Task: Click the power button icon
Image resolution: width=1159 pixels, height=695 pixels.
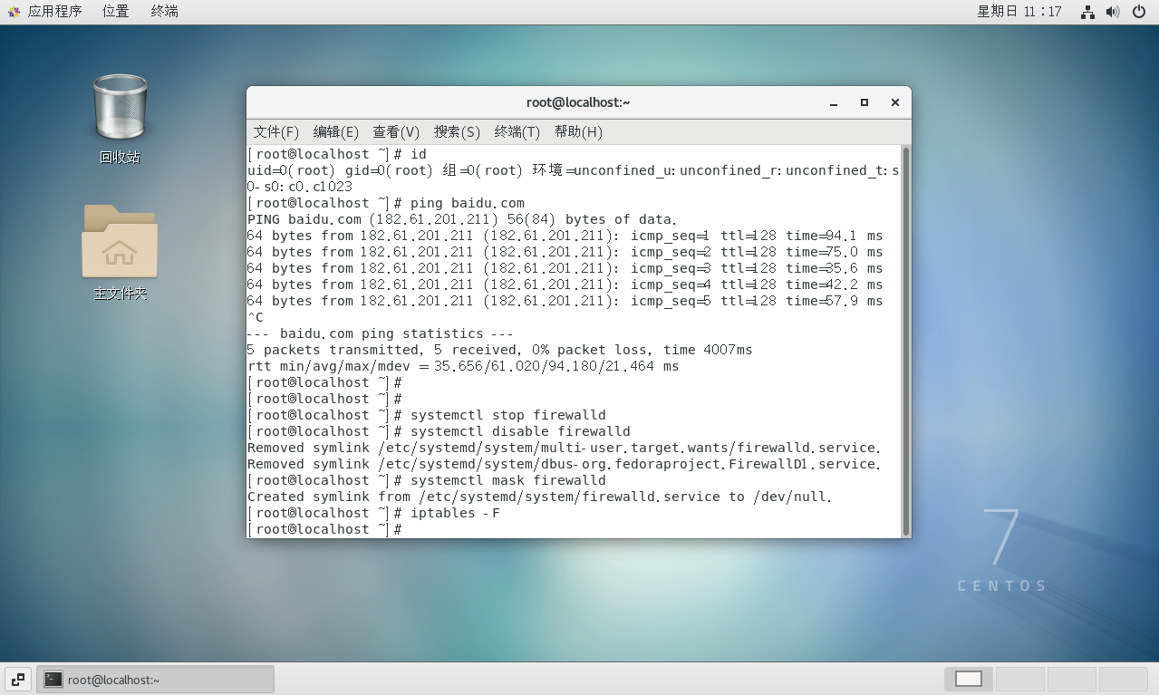Action: [x=1139, y=13]
